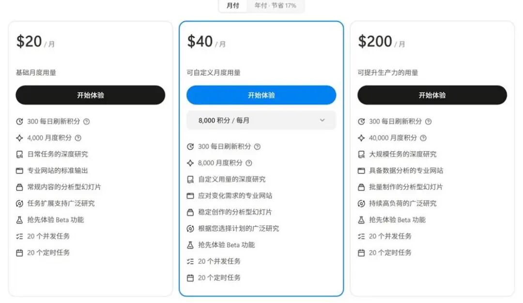Click help icon next to 8,000 月度积分
This screenshot has width=523, height=303.
click(249, 163)
